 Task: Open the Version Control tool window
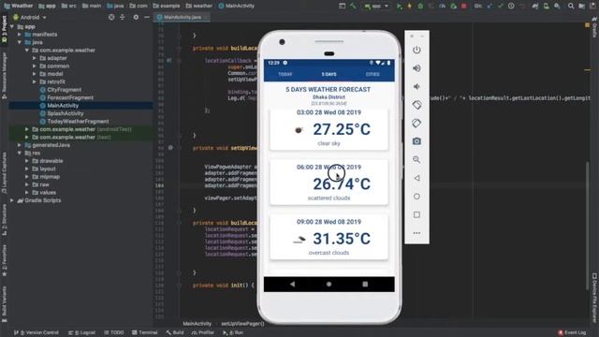[37, 332]
